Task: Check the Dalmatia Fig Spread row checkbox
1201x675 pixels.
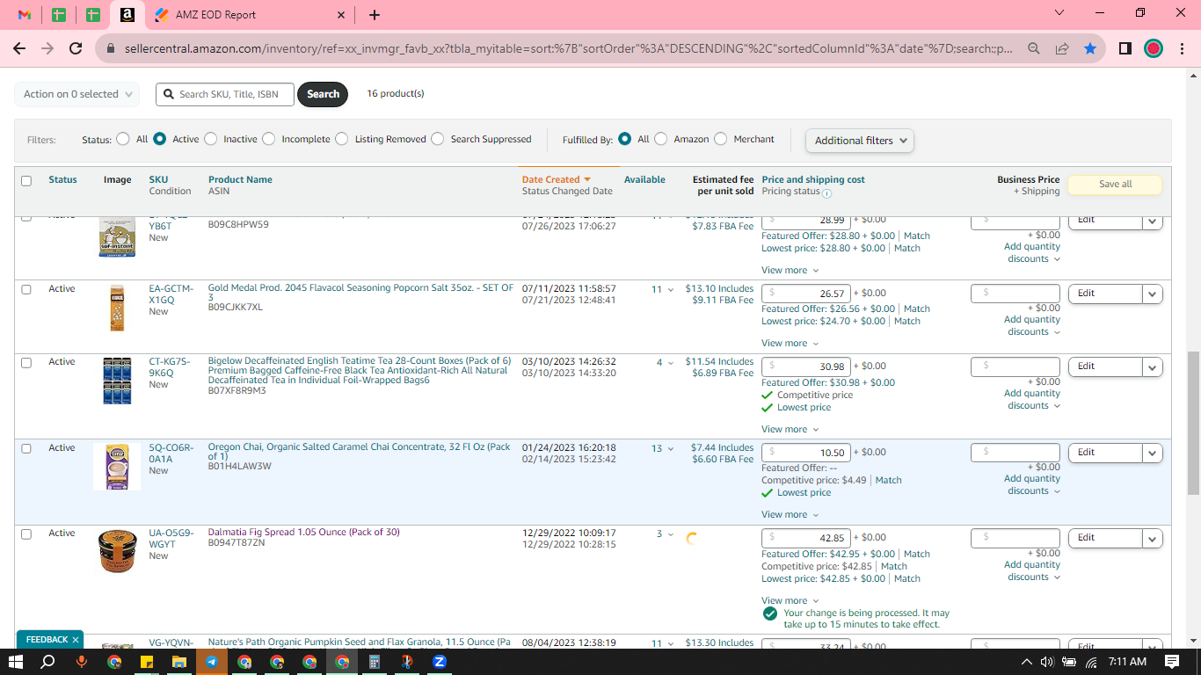Action: pos(26,533)
